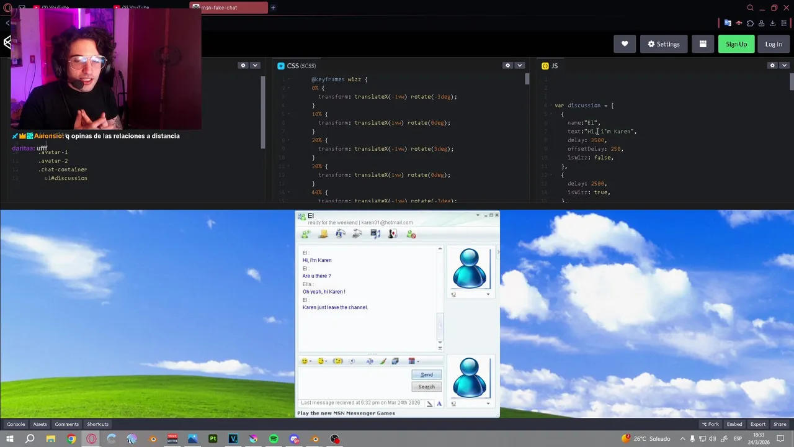Click 'Karen just leave the channel.' message
The height and width of the screenshot is (447, 794).
(x=335, y=307)
